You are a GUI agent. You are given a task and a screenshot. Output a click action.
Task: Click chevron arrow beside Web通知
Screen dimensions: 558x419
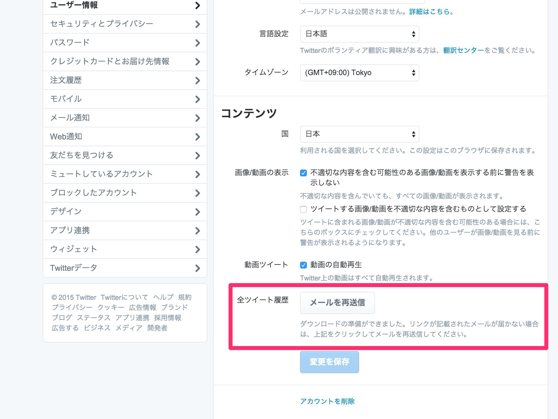tap(198, 137)
